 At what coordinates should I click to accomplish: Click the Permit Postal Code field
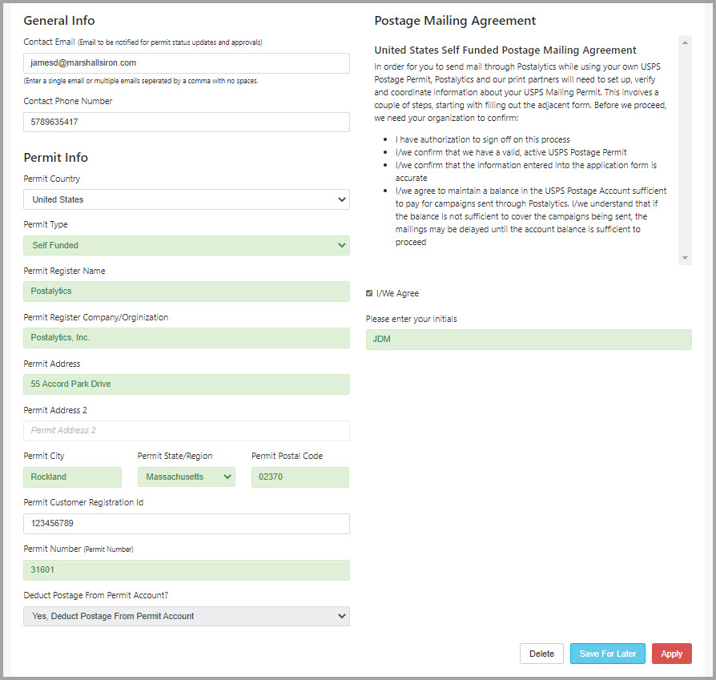click(300, 477)
